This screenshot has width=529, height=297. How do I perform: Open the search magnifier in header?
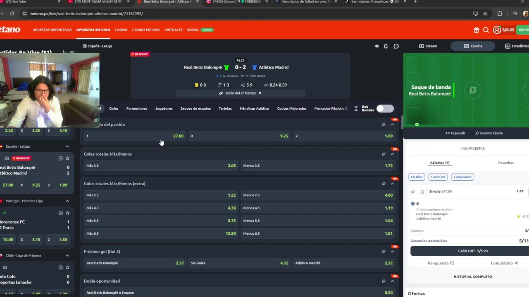pos(486,30)
